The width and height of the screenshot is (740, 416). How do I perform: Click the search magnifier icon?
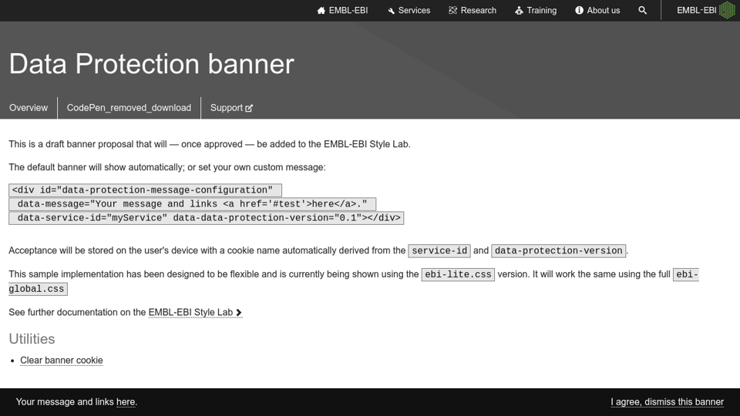pos(642,10)
